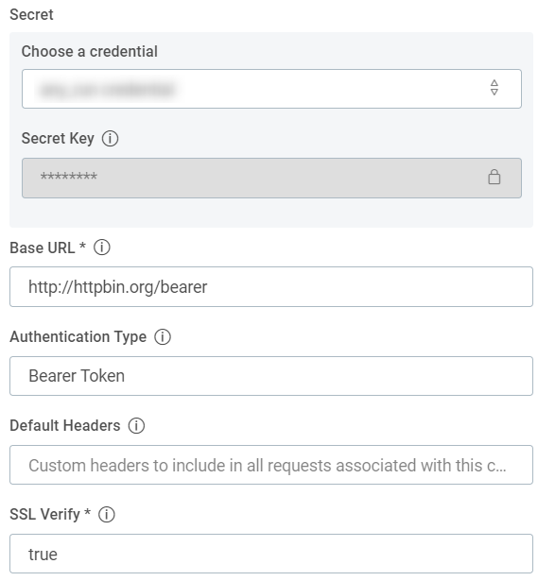Show the SSL Verify info tooltip
The image size is (538, 581).
pos(107,515)
